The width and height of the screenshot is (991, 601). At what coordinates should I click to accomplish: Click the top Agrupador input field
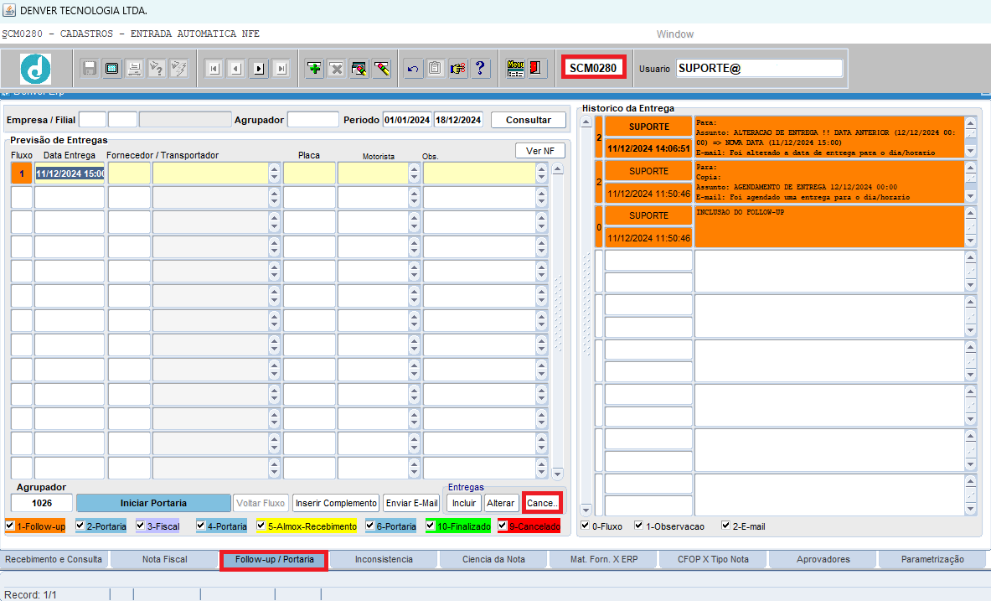[312, 120]
